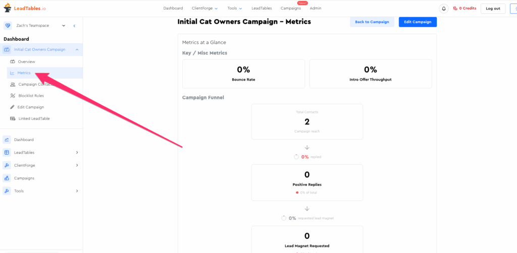Click the sidebar Campaigns icon

7,178
